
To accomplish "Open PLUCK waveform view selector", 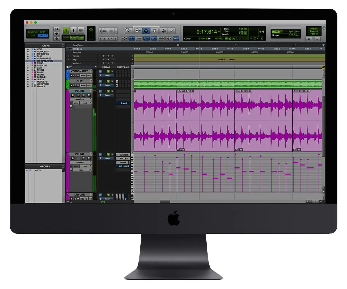I will coord(81,99).
